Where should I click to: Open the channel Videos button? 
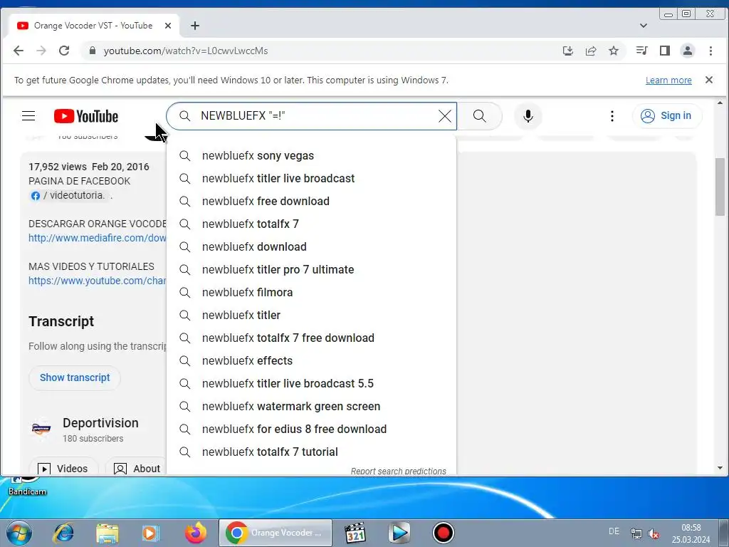(63, 469)
